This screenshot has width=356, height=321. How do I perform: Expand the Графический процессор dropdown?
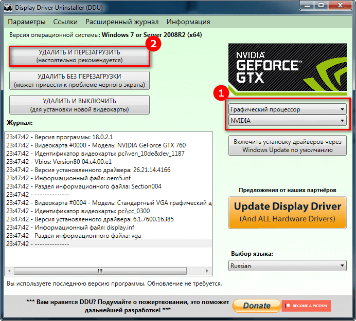point(288,109)
